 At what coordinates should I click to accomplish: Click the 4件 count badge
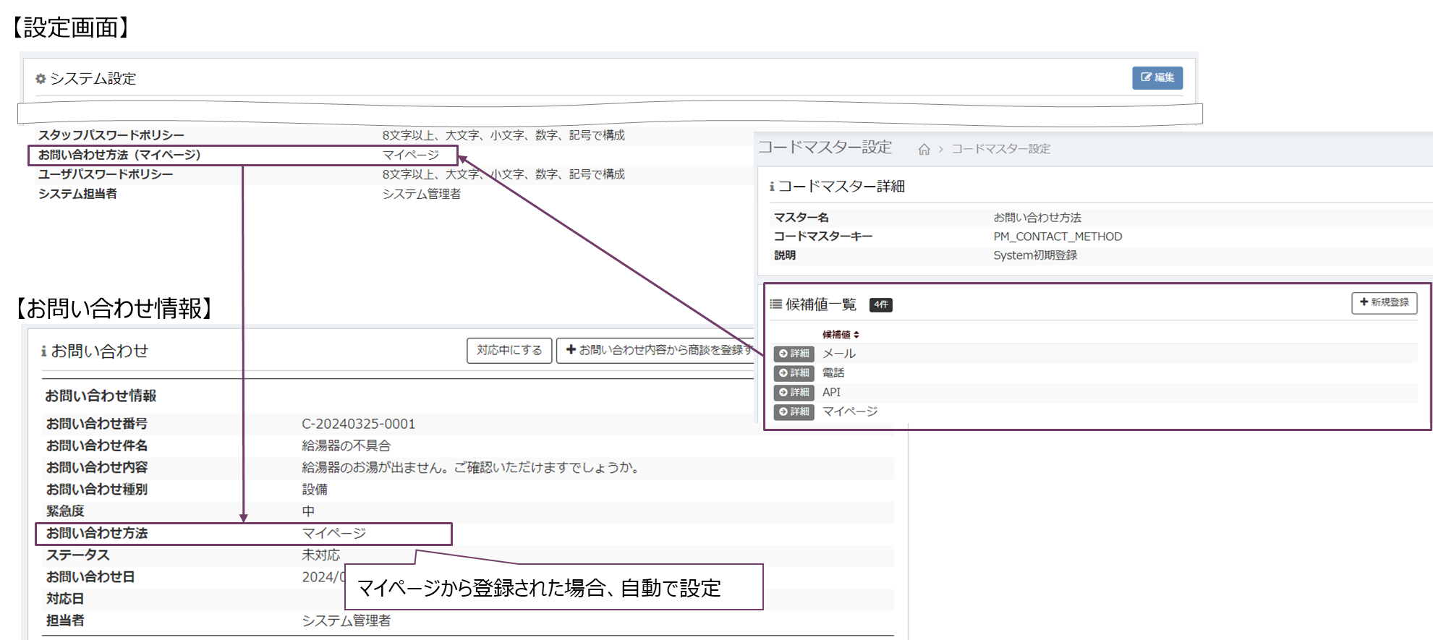(x=880, y=305)
